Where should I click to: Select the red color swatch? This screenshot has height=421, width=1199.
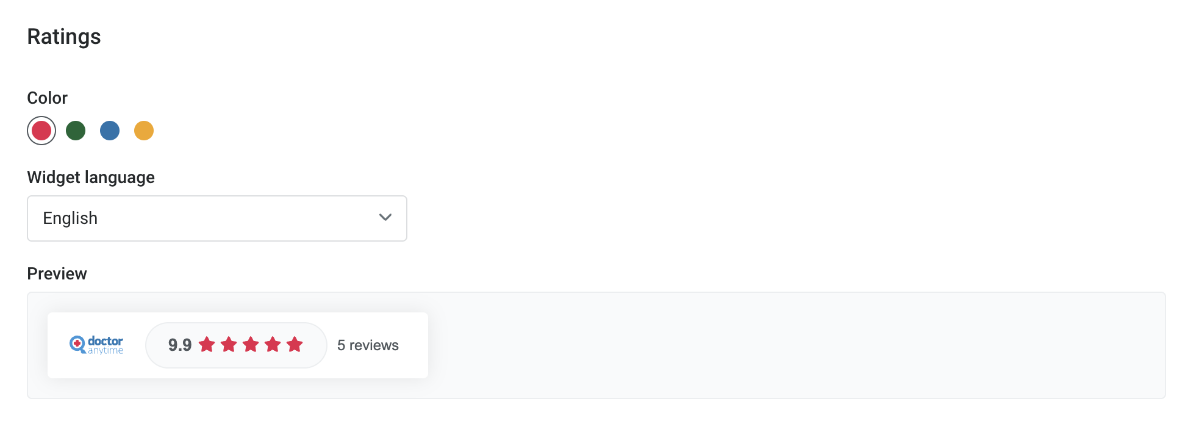pos(41,131)
